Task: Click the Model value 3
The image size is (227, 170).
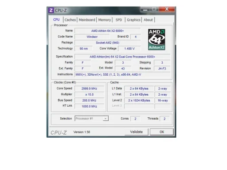Action: (x=123, y=62)
